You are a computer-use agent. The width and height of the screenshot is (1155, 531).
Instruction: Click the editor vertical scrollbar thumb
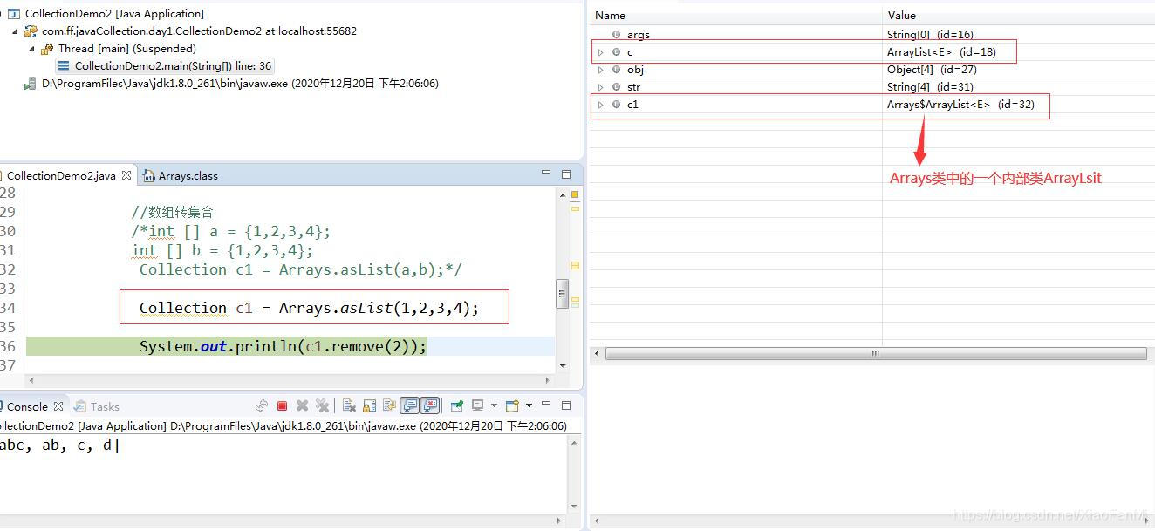[563, 294]
